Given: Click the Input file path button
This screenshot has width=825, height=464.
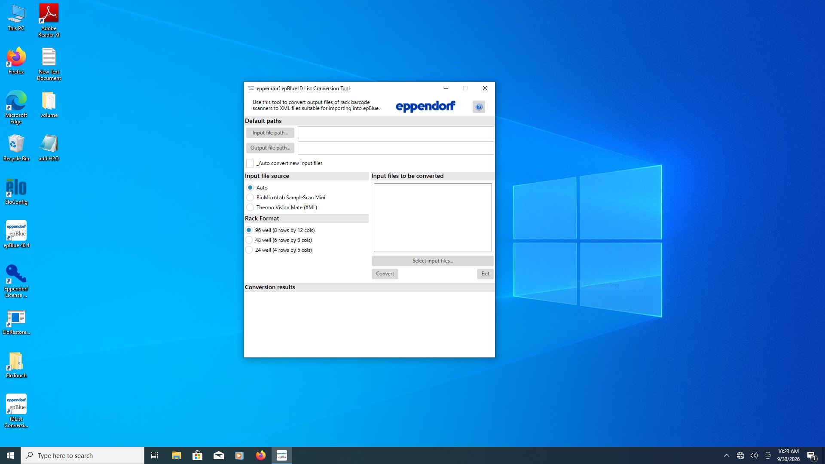Looking at the screenshot, I should (x=270, y=133).
